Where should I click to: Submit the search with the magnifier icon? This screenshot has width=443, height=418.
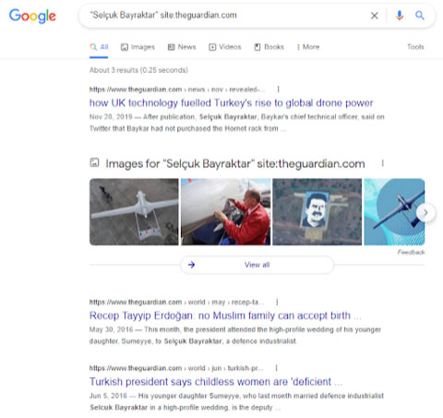(x=420, y=16)
